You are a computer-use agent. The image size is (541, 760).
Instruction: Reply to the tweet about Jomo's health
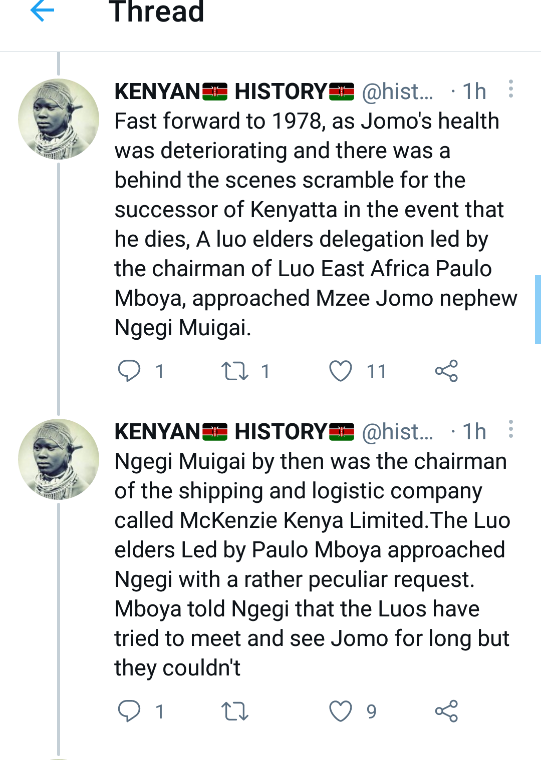point(129,371)
